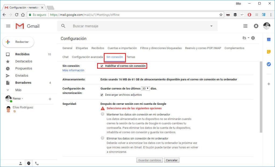Open the 'Etiquetas' settings tab
This screenshot has height=167, width=275.
click(82, 48)
